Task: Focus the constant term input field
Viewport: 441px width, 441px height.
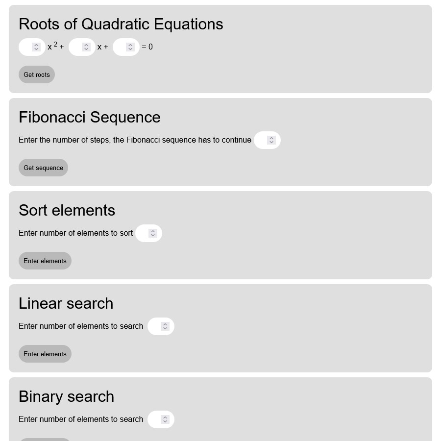Action: 121,47
